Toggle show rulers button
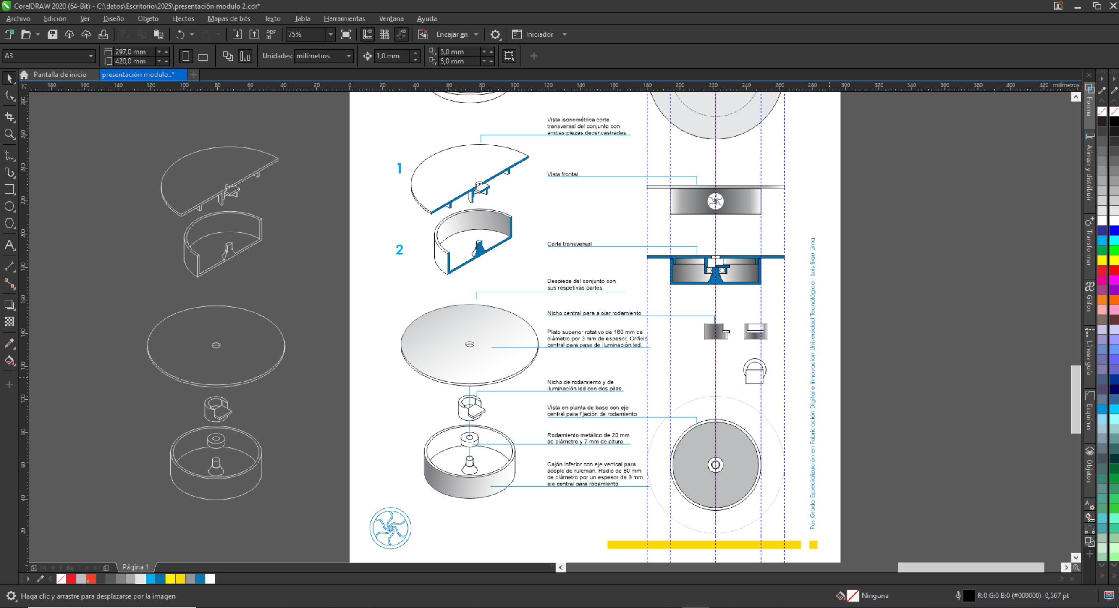 (x=367, y=34)
